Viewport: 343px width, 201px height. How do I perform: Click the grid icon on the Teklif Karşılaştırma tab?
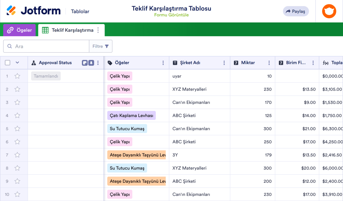coord(46,30)
